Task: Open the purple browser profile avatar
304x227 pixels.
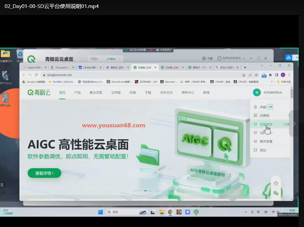Action: tap(283, 75)
